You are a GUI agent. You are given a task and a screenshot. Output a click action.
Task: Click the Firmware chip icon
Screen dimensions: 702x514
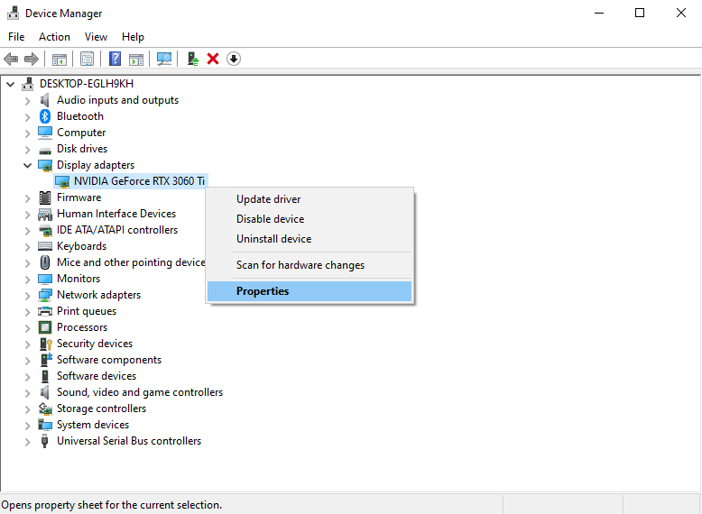tap(45, 197)
